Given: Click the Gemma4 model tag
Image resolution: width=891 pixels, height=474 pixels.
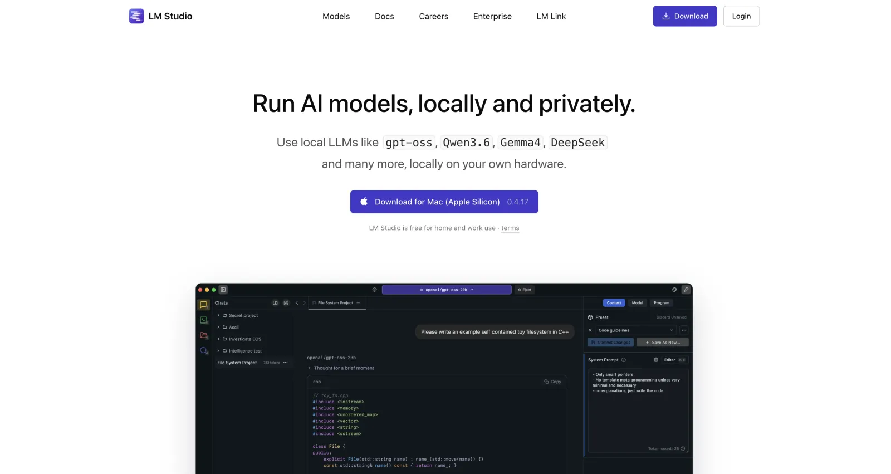Looking at the screenshot, I should tap(520, 143).
